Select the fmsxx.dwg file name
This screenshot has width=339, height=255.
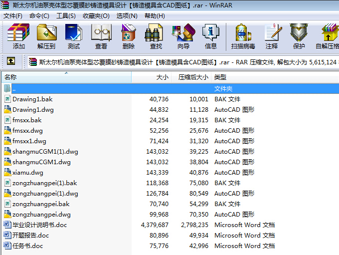[27, 131]
